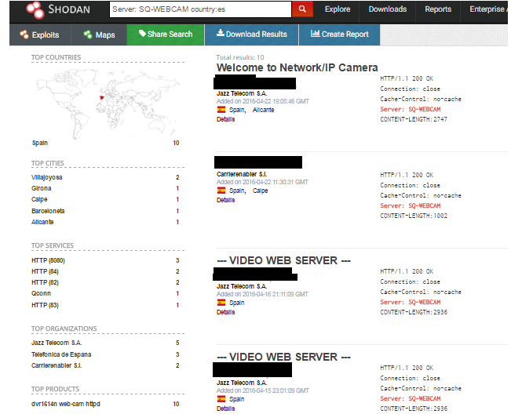
Task: Click the Share Search tag icon
Action: [x=142, y=33]
